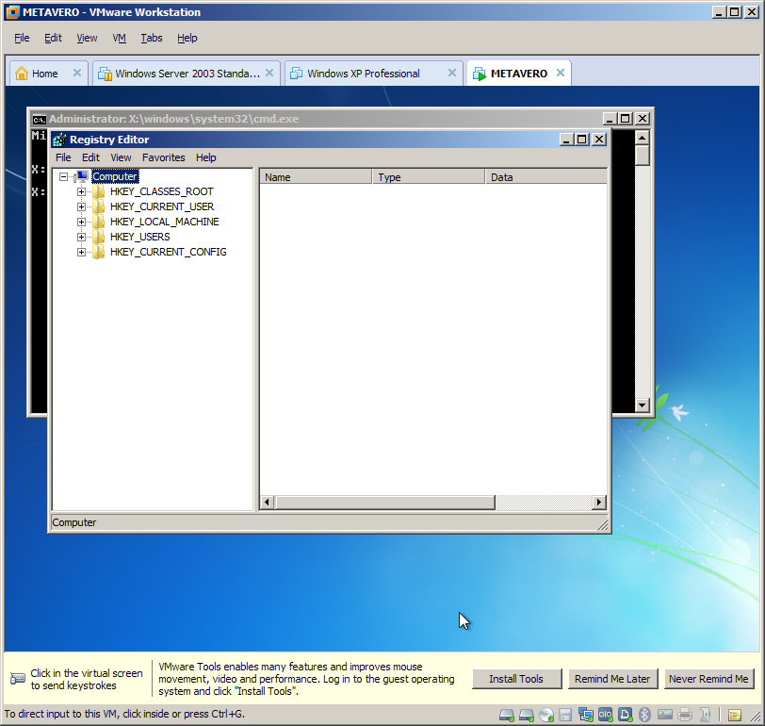Click the serial port status icon

pyautogui.click(x=606, y=715)
